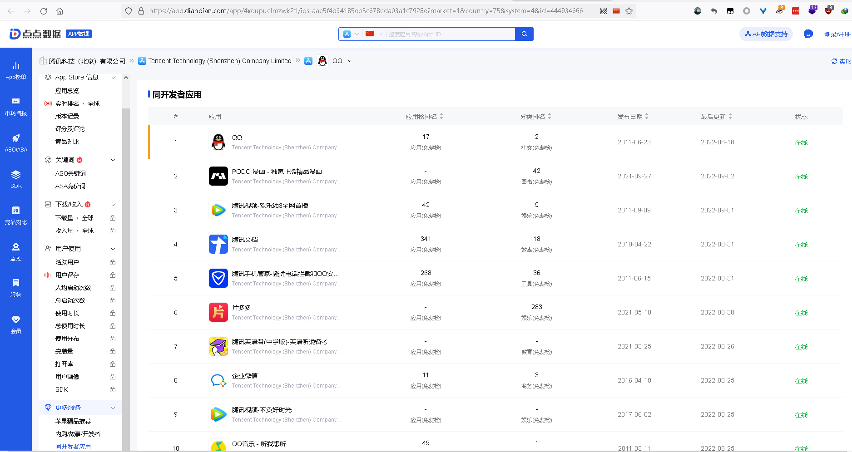Click the sidebar scrollbar up arrow
Viewport: 852px width, 452px height.
126,78
